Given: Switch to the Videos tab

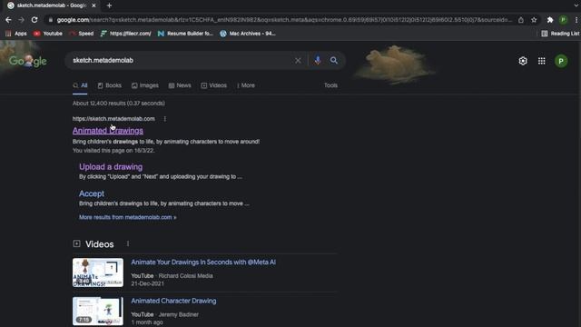Looking at the screenshot, I should [x=214, y=85].
